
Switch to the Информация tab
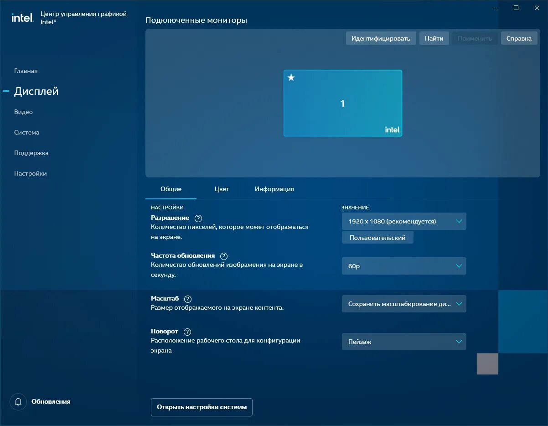(274, 189)
